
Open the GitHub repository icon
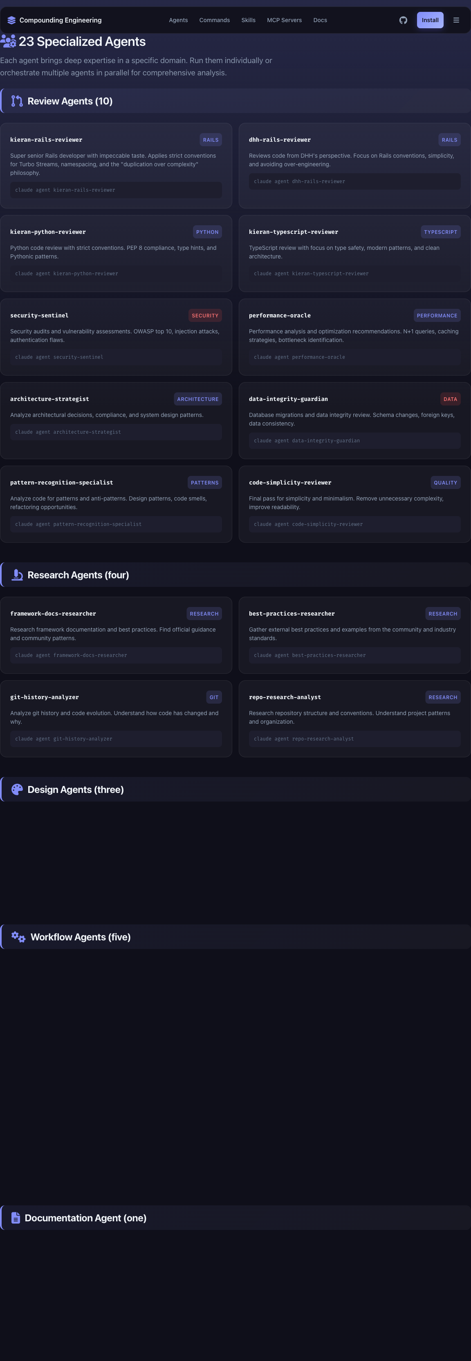coord(403,20)
